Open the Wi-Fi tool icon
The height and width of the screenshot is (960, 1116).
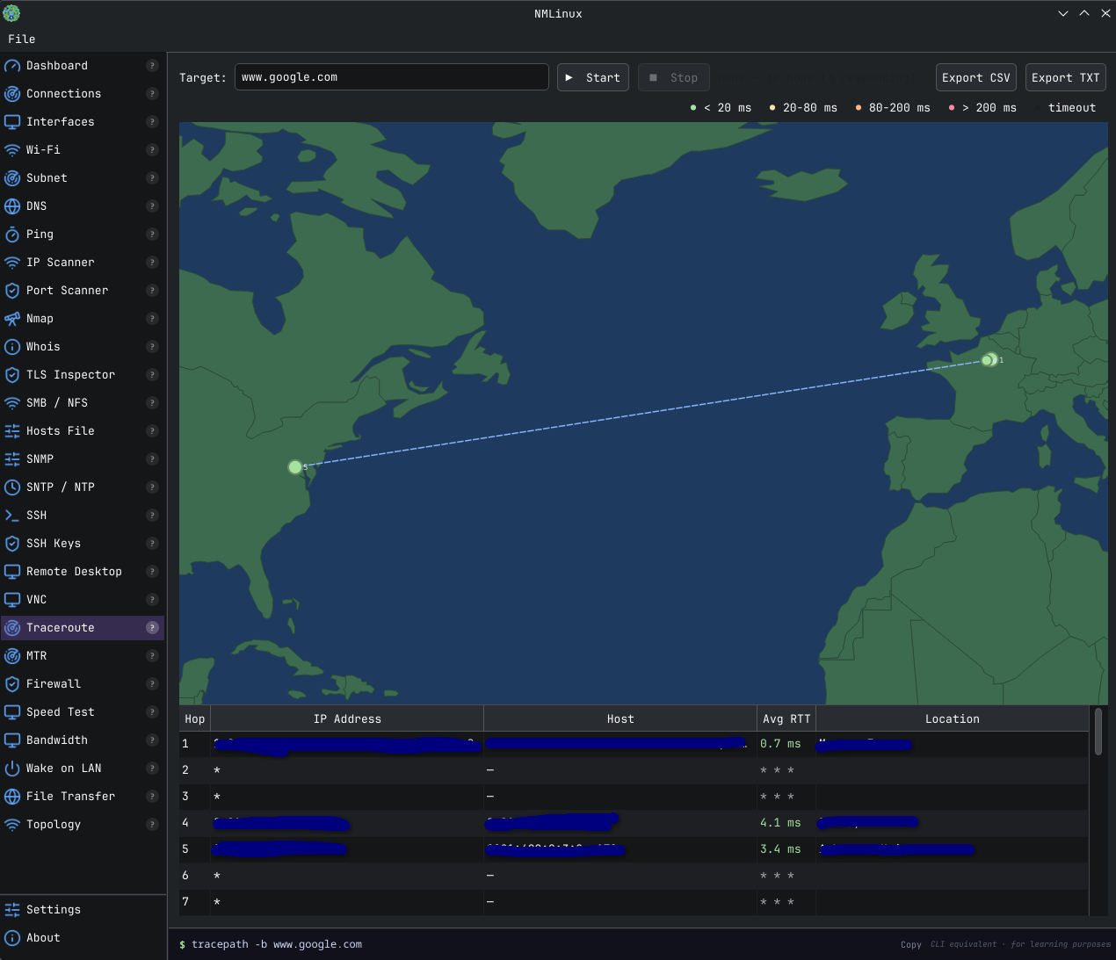[x=12, y=150]
